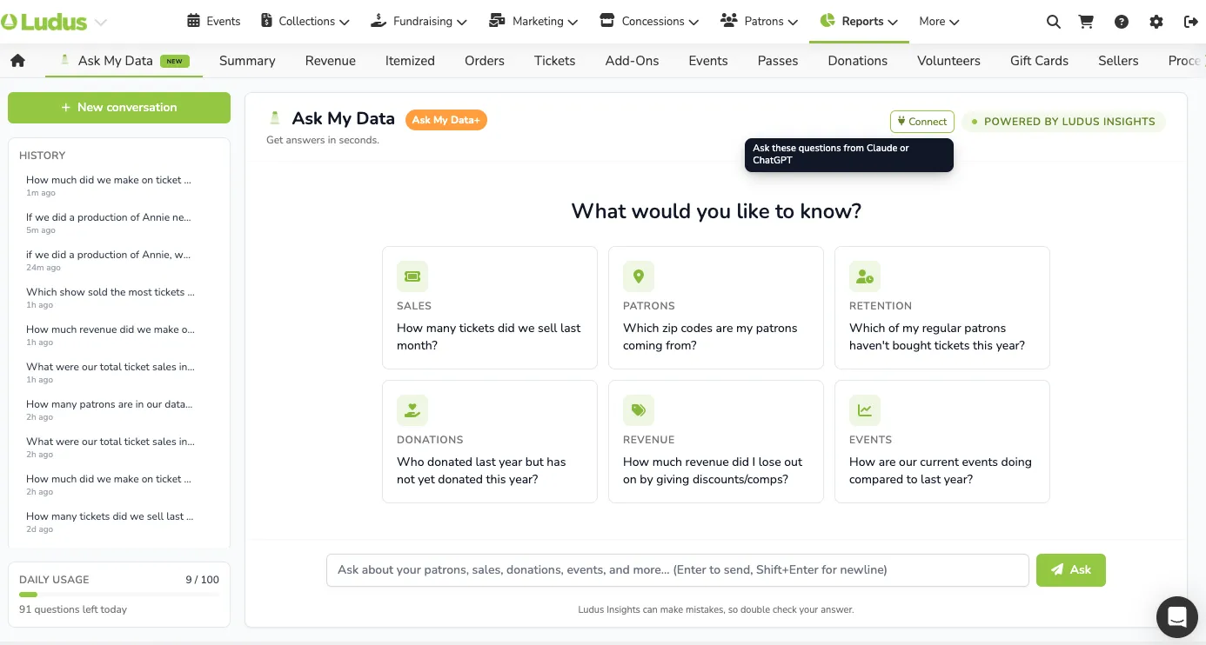
Task: Click the log out icon
Action: pyautogui.click(x=1191, y=22)
